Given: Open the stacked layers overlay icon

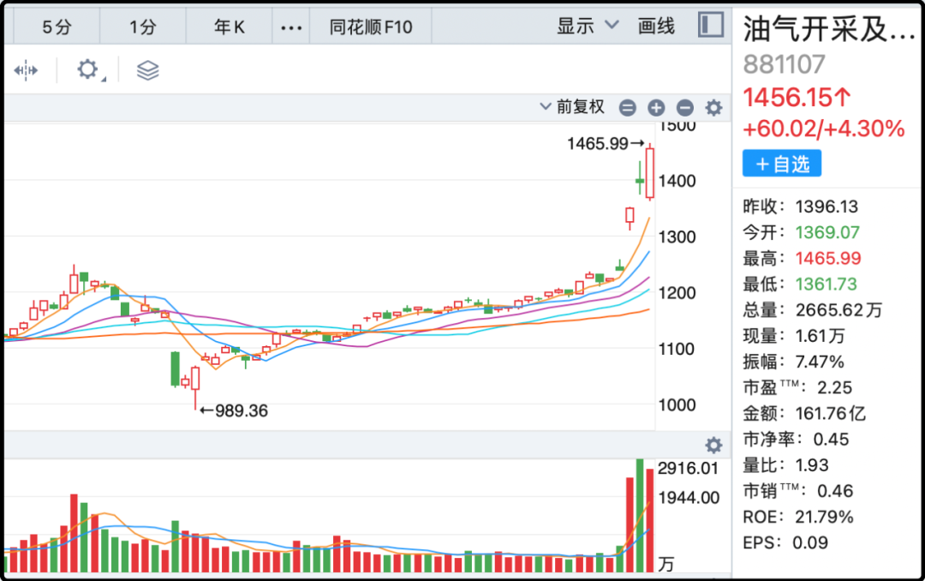Looking at the screenshot, I should [x=148, y=70].
